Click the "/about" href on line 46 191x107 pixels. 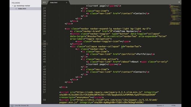[125, 62]
